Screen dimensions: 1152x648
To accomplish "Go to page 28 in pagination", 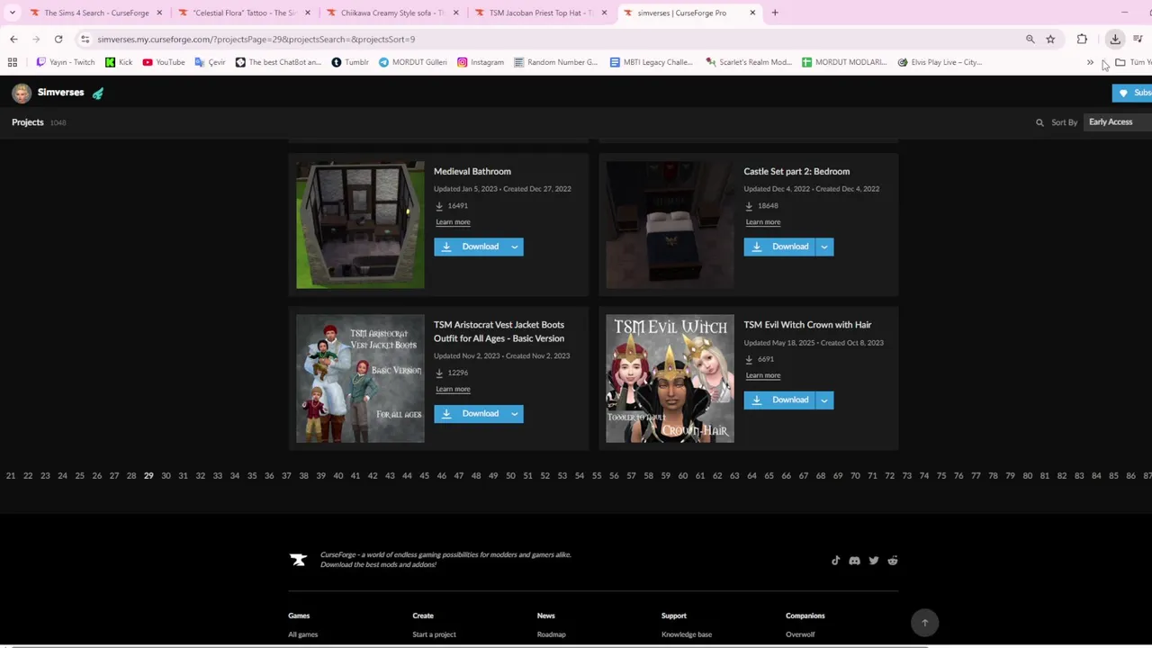I will point(131,475).
